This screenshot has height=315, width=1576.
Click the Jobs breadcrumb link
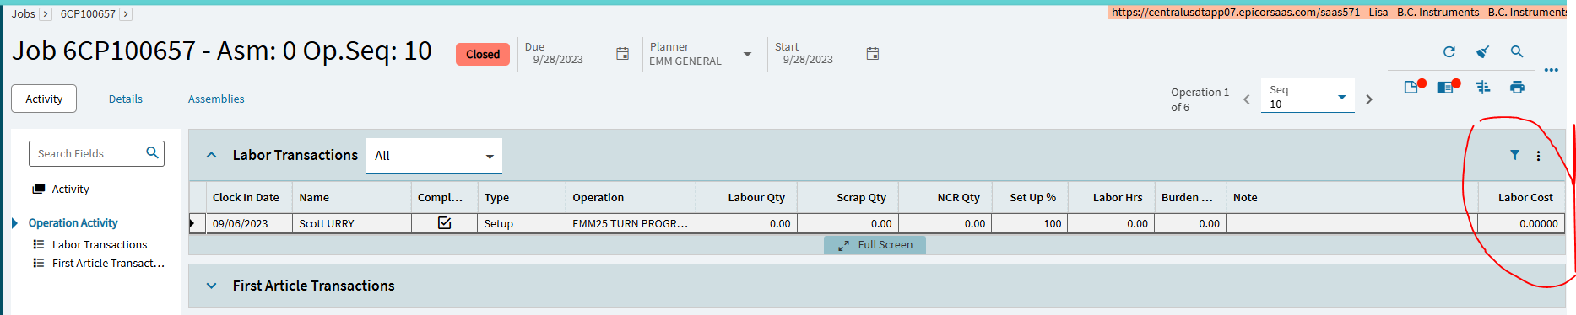23,13
